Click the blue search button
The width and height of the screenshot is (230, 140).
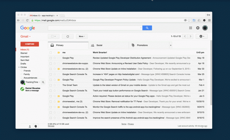point(147,28)
